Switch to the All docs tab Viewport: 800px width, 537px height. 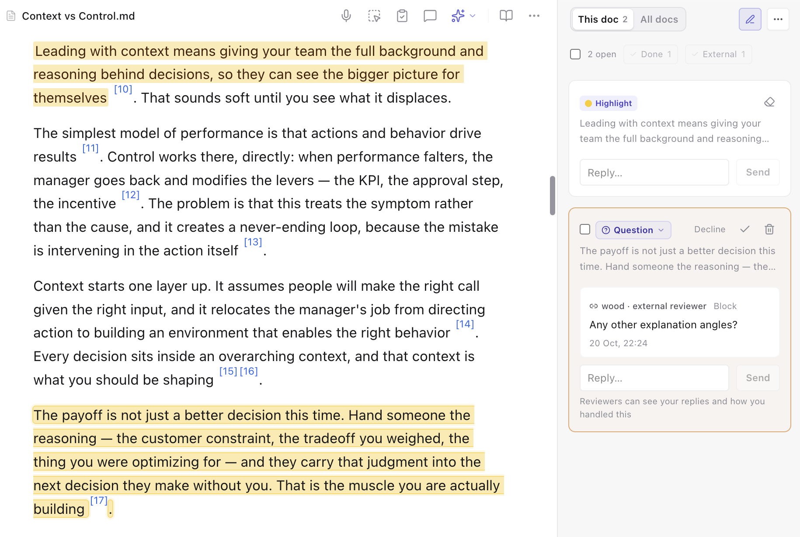click(659, 19)
